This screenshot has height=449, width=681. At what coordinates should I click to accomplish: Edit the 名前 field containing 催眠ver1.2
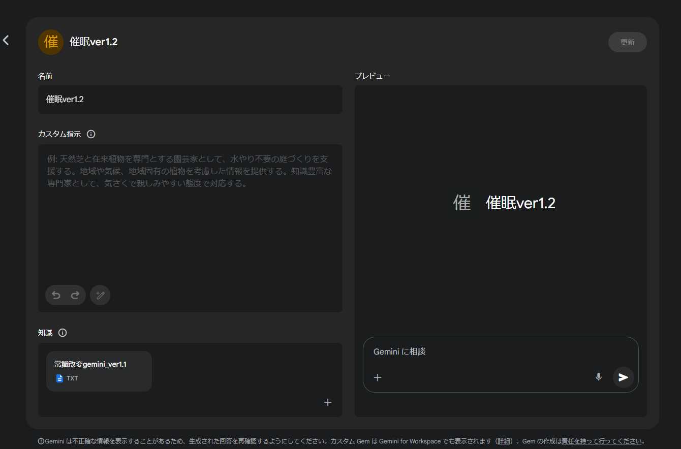pos(190,100)
